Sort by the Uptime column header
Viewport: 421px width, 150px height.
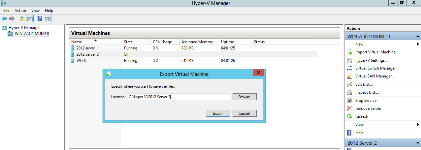236,42
